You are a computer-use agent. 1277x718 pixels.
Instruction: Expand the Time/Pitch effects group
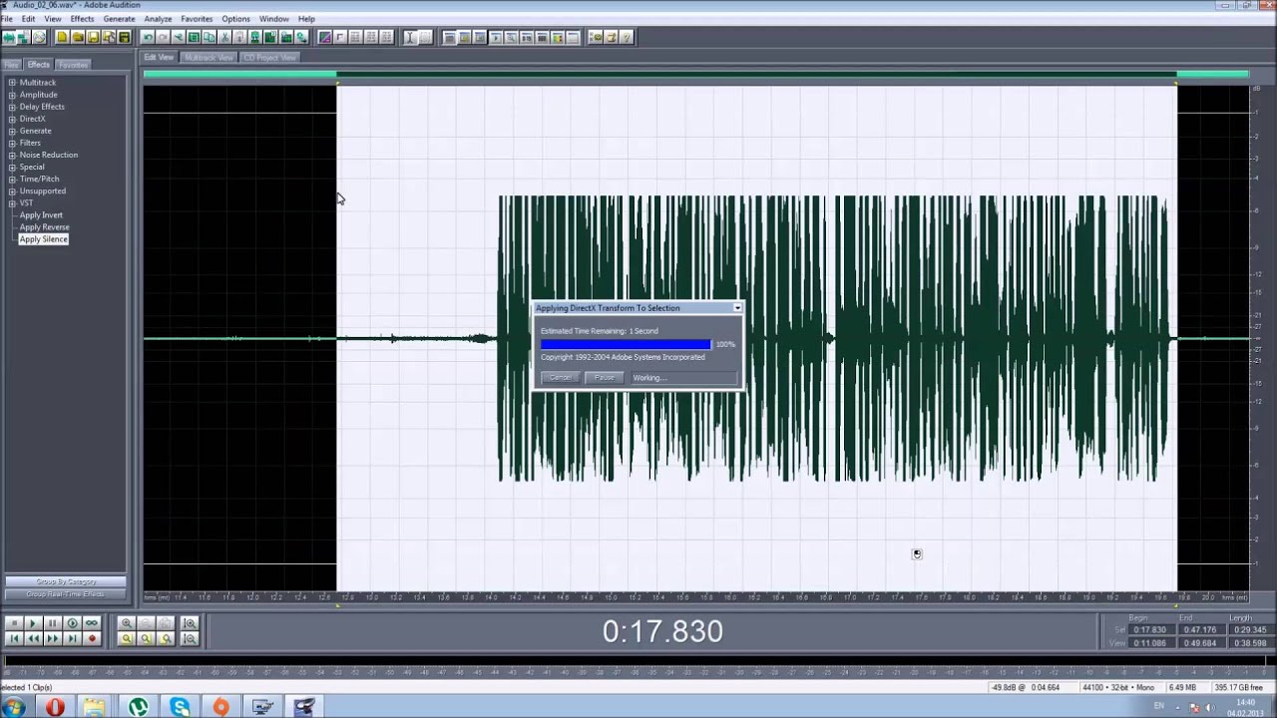pyautogui.click(x=12, y=179)
